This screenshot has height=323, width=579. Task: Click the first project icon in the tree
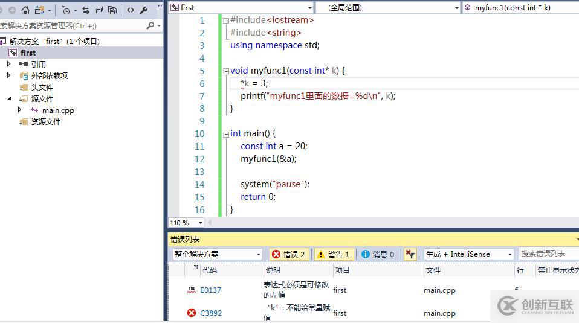[x=13, y=53]
